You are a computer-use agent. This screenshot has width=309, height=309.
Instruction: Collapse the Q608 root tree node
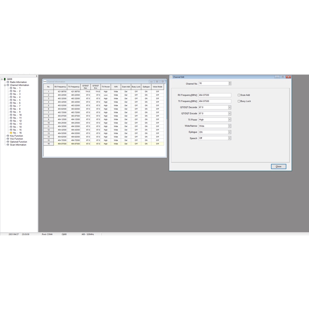tap(2, 79)
